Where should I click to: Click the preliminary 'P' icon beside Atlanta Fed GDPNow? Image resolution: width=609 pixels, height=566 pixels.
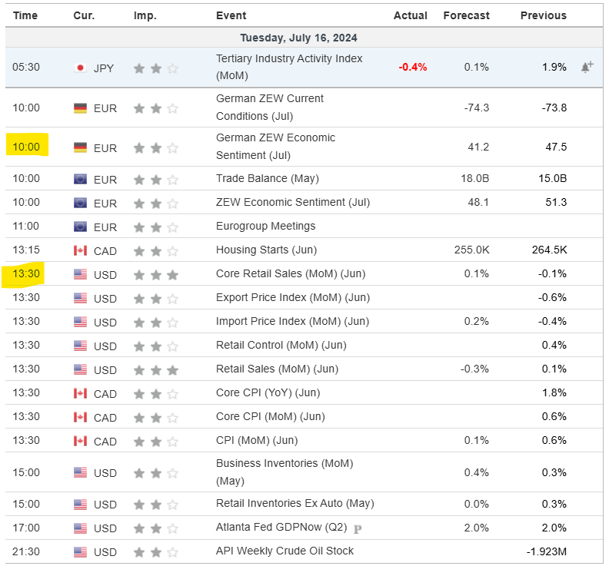point(357,528)
